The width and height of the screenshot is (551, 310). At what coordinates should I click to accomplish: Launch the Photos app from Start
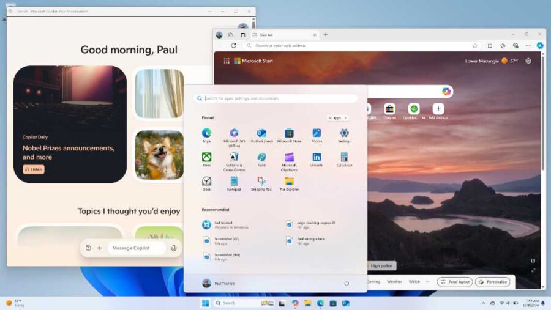click(317, 135)
